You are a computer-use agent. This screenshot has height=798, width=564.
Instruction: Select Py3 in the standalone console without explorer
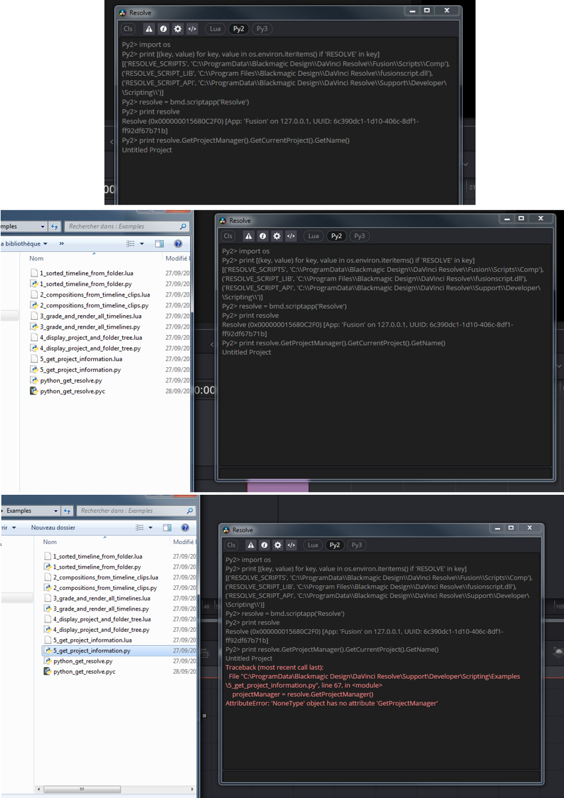262,29
